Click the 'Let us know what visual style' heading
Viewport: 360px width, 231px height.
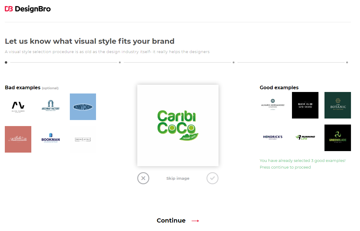tap(89, 41)
